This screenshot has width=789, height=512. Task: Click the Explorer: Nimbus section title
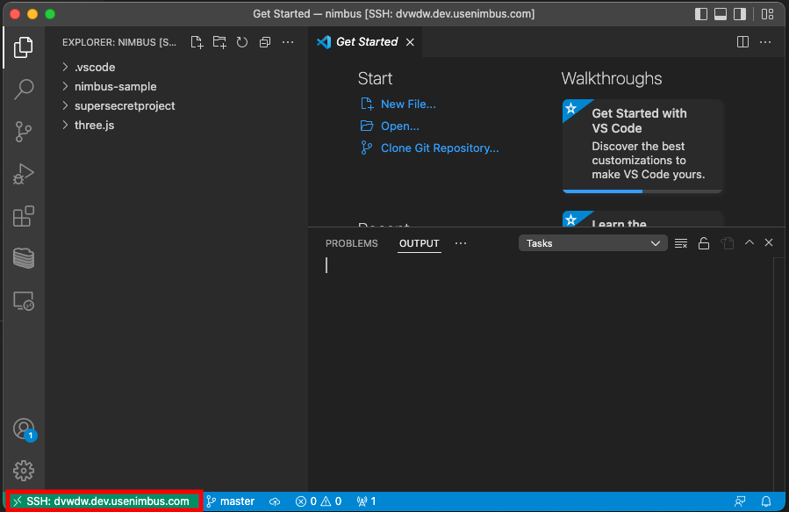[119, 42]
